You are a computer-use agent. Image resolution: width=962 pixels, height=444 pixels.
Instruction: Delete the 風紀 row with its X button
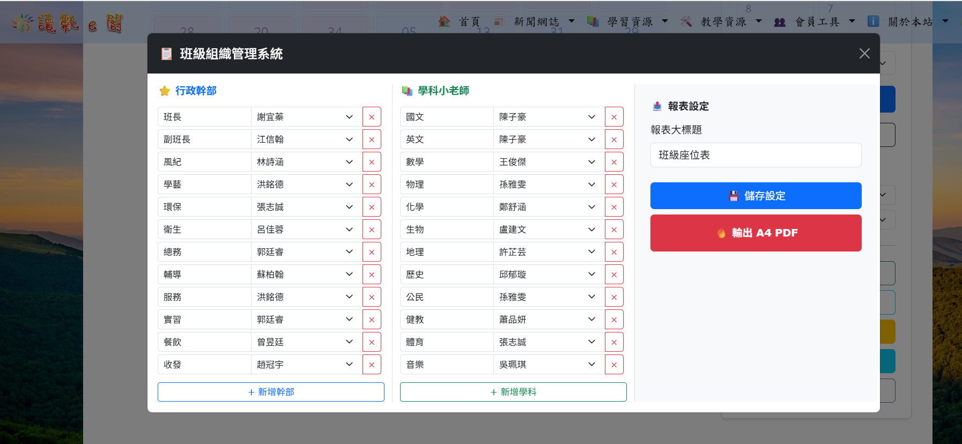pyautogui.click(x=372, y=162)
